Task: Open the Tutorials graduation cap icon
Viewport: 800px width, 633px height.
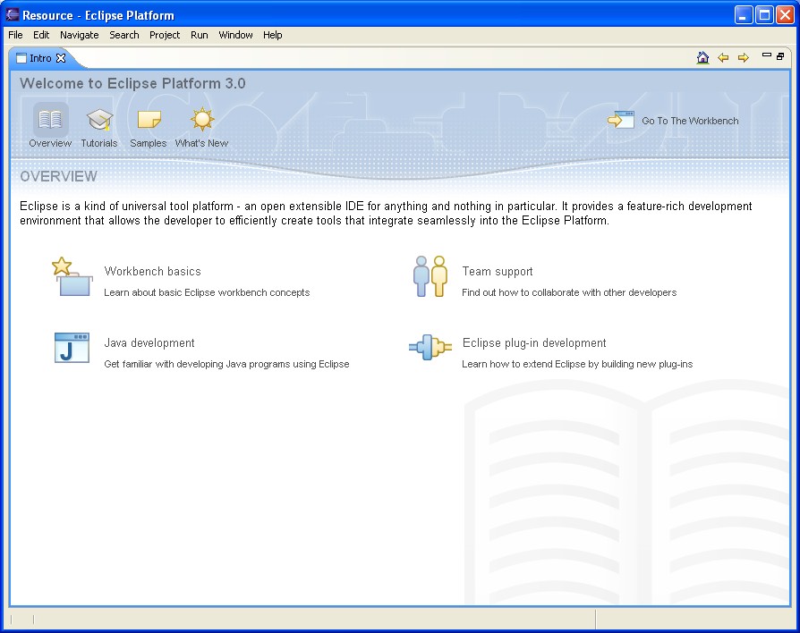Action: click(x=99, y=119)
